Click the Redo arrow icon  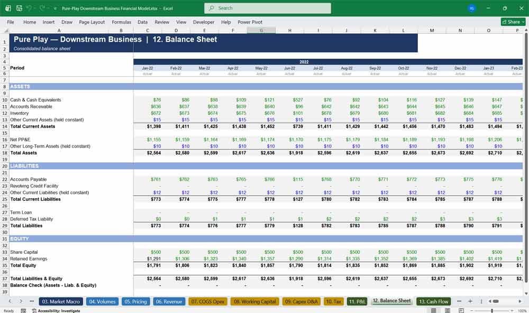click(42, 8)
